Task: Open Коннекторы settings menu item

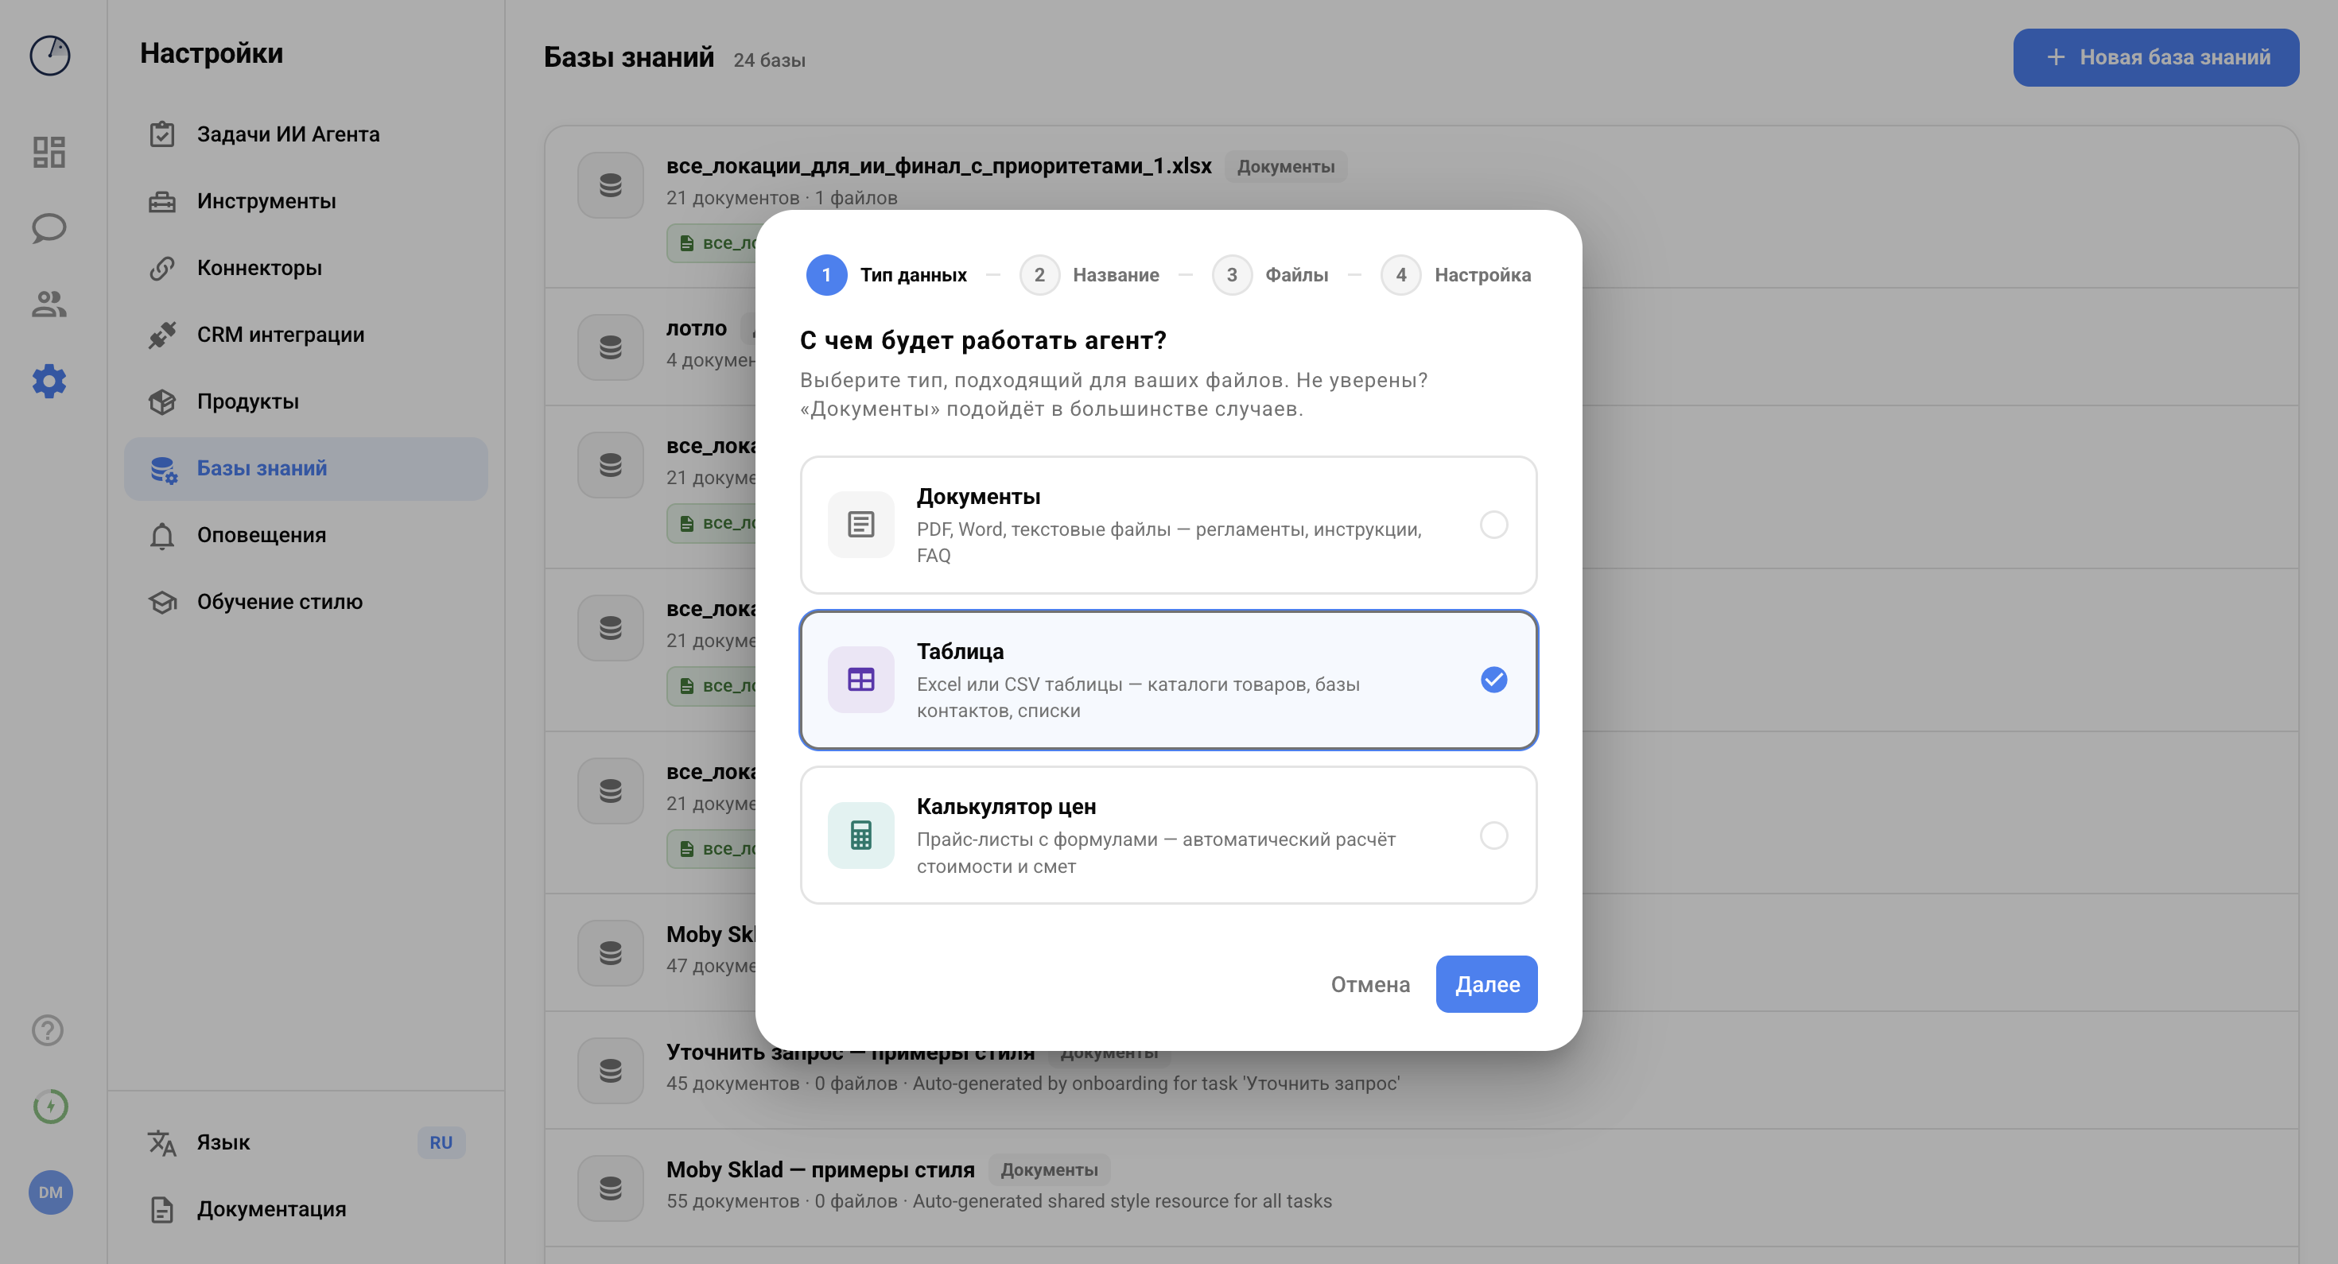Action: (259, 268)
